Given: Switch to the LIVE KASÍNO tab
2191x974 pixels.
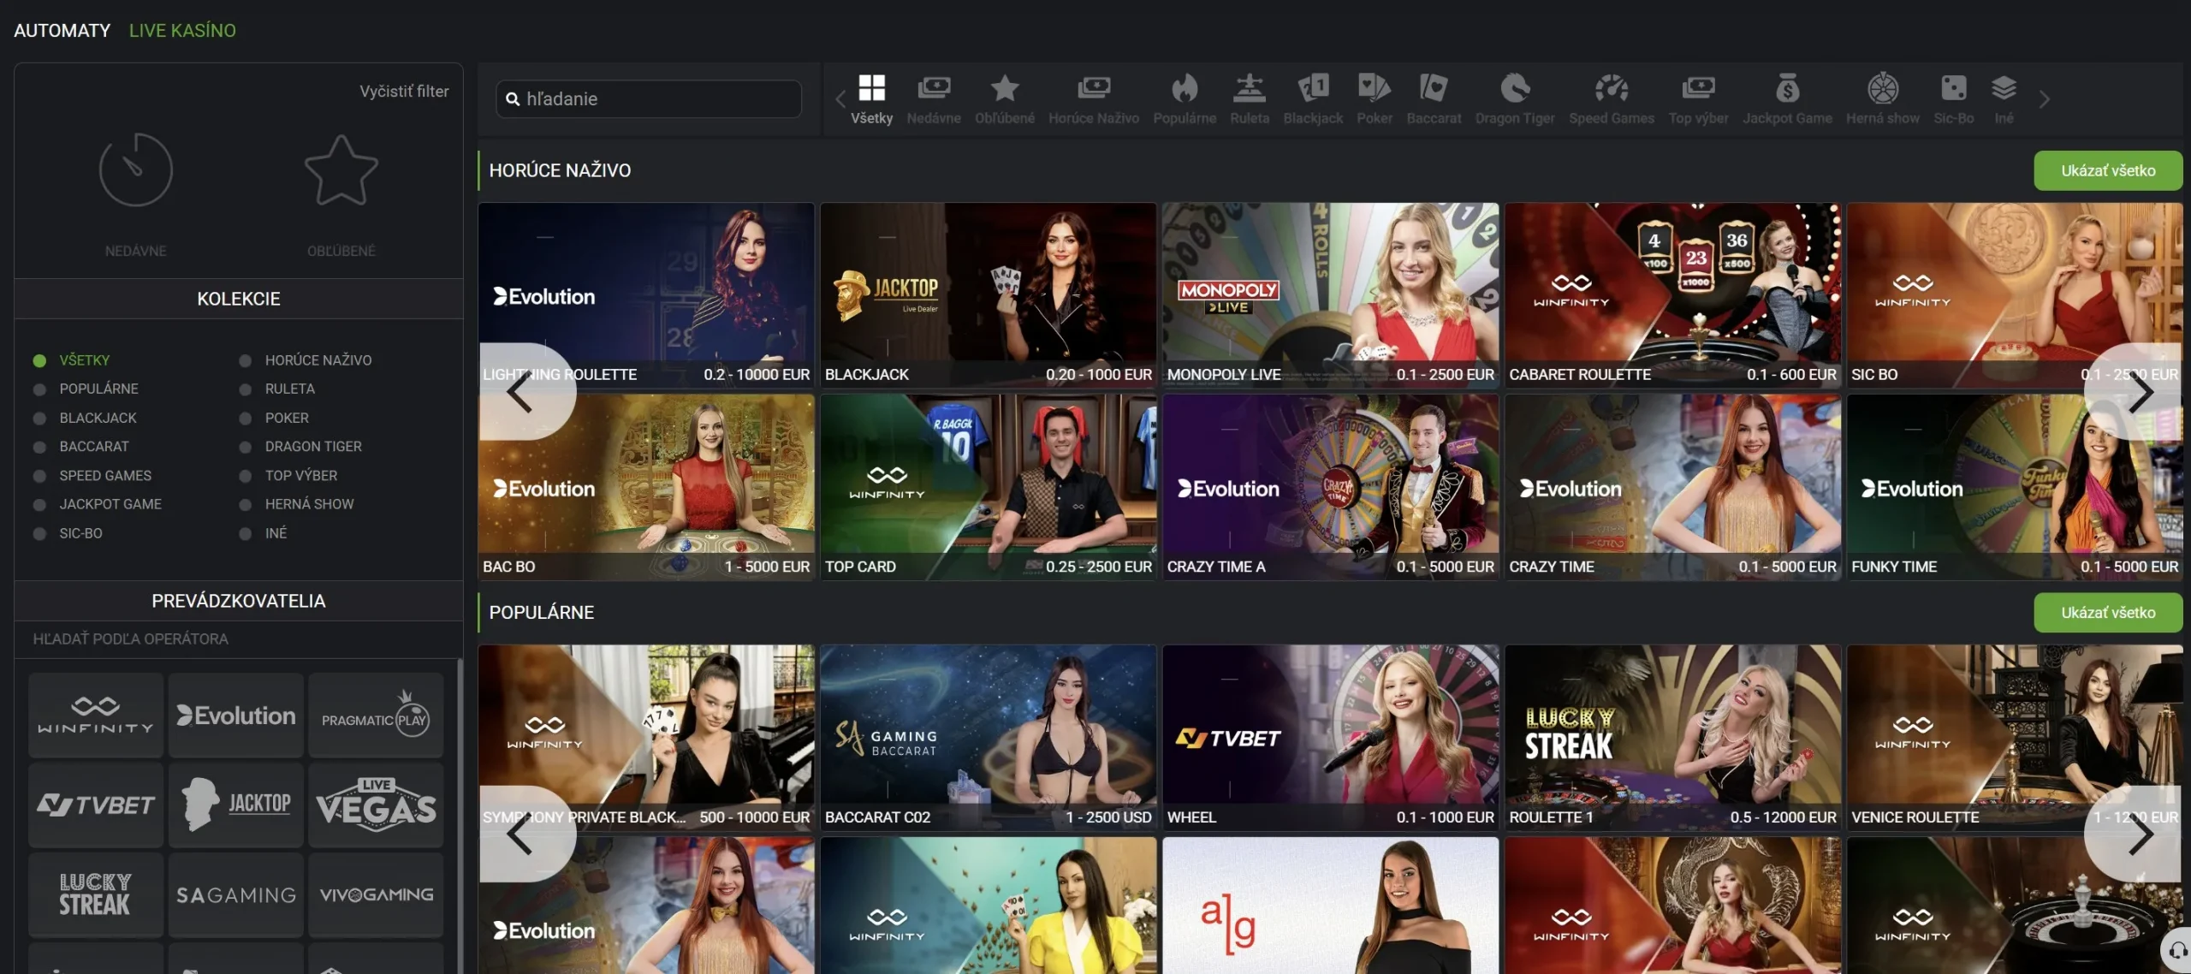Looking at the screenshot, I should point(182,31).
